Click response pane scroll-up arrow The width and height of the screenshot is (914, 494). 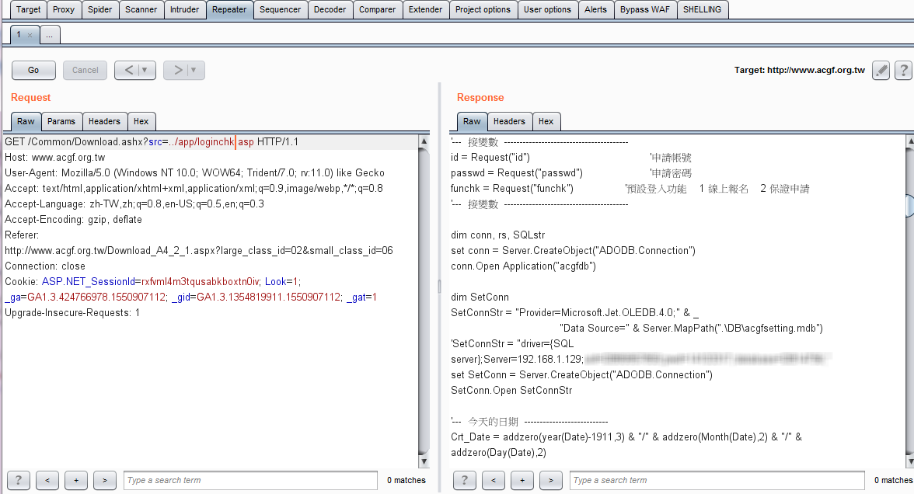(909, 141)
